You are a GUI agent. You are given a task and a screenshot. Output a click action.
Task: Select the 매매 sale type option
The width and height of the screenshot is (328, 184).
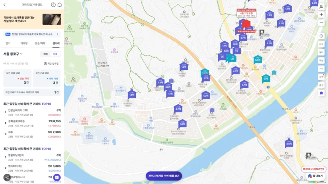[x=45, y=54]
